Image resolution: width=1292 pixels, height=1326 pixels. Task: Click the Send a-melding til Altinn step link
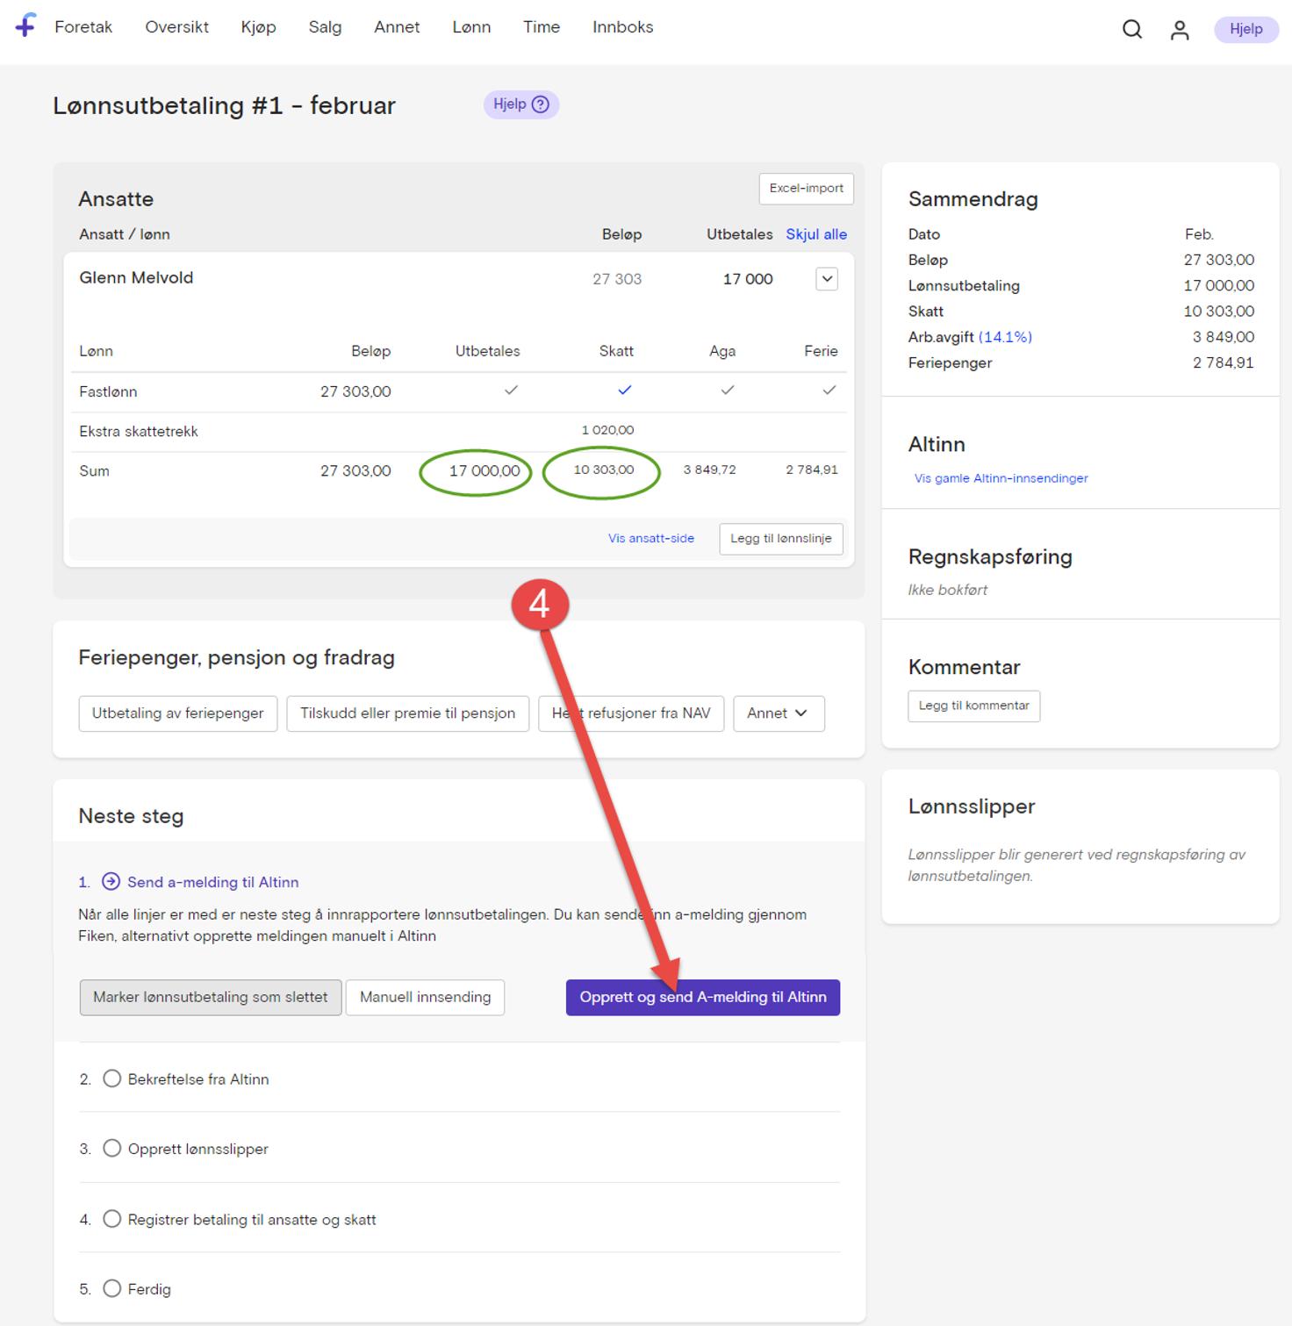tap(213, 882)
